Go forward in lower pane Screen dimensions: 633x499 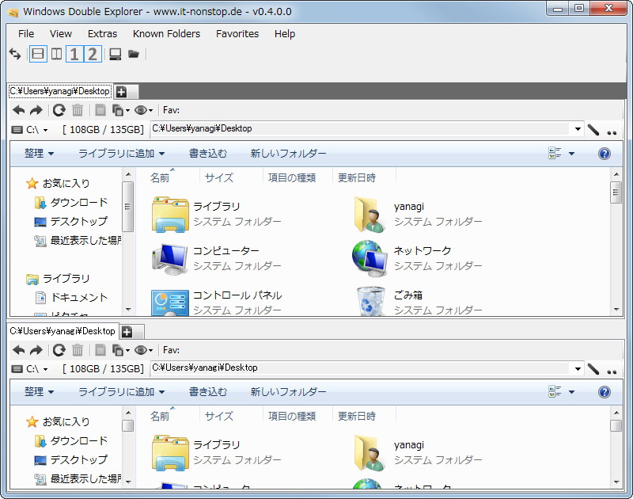coord(36,350)
